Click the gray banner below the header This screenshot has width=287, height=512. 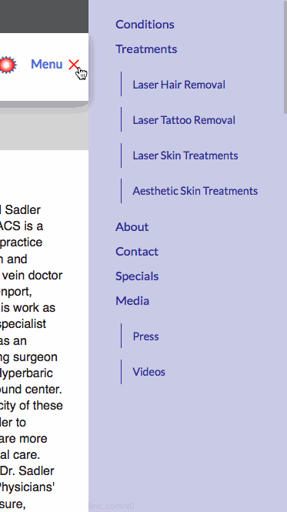point(44,129)
